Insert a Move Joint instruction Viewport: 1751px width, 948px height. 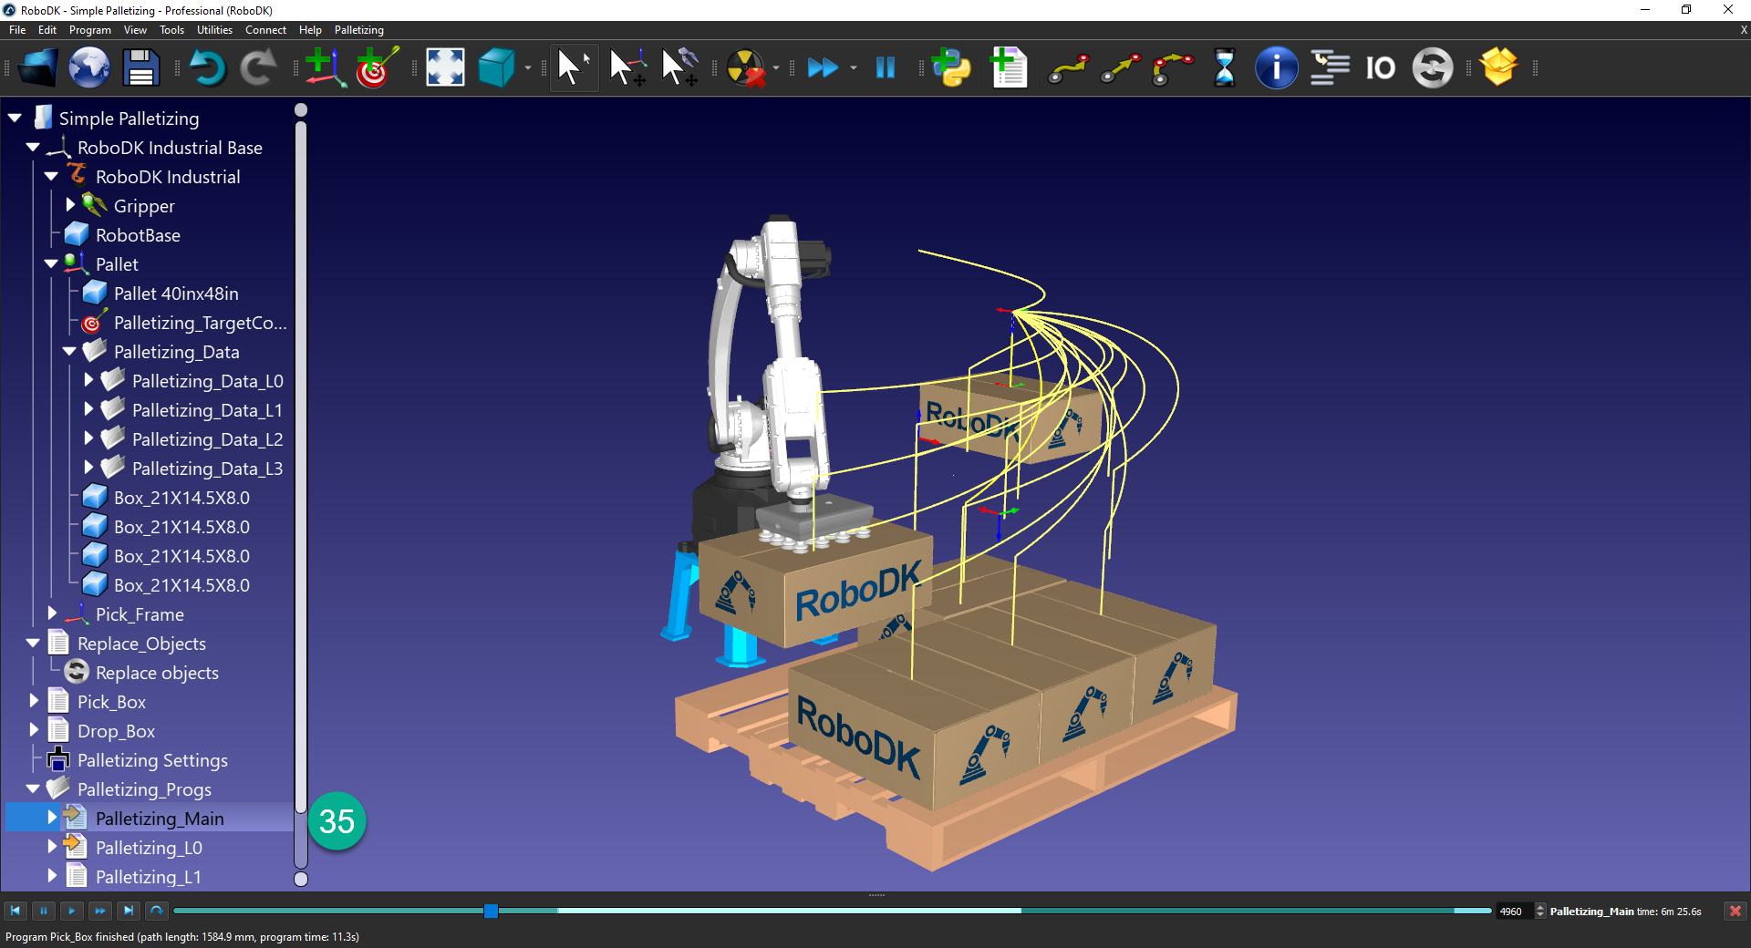(x=1067, y=67)
